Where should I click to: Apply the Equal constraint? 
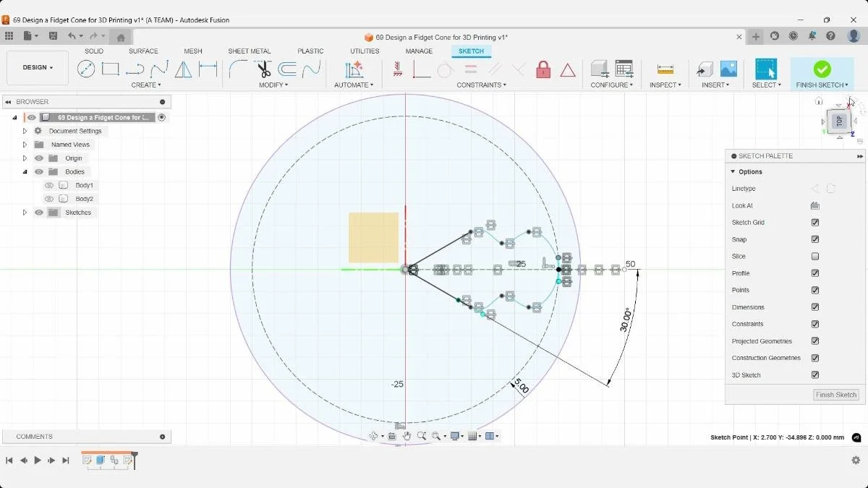point(471,69)
